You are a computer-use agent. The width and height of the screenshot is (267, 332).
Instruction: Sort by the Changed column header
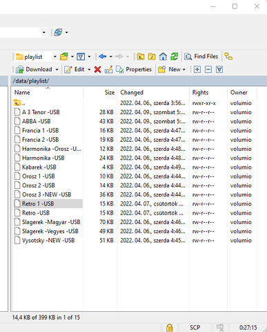pyautogui.click(x=153, y=93)
